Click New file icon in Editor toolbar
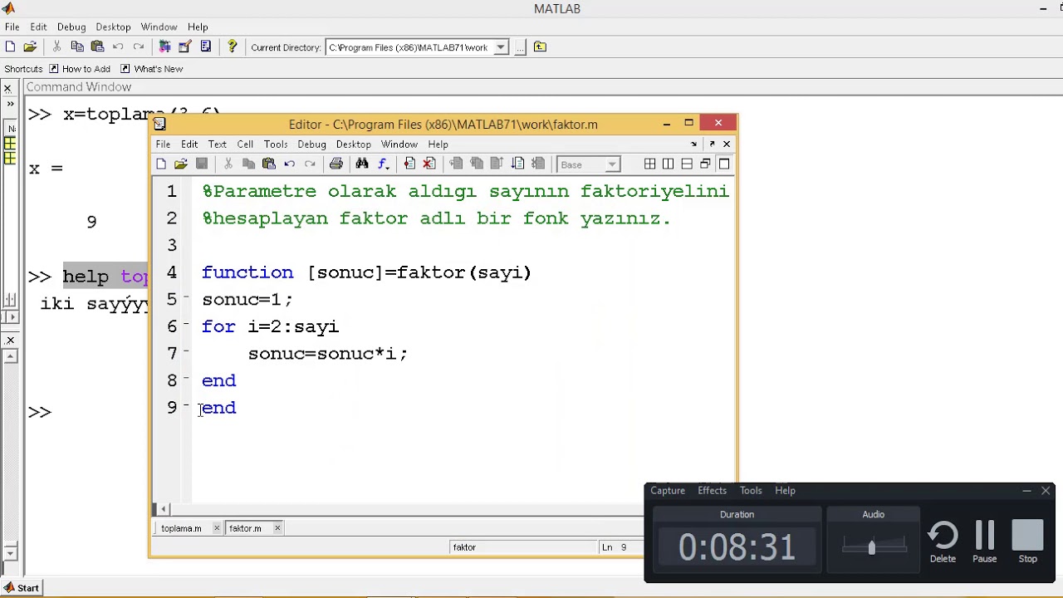Screen dimensions: 1063x598 point(161,164)
